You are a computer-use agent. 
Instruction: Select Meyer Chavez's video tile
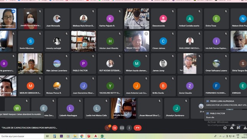(137, 41)
